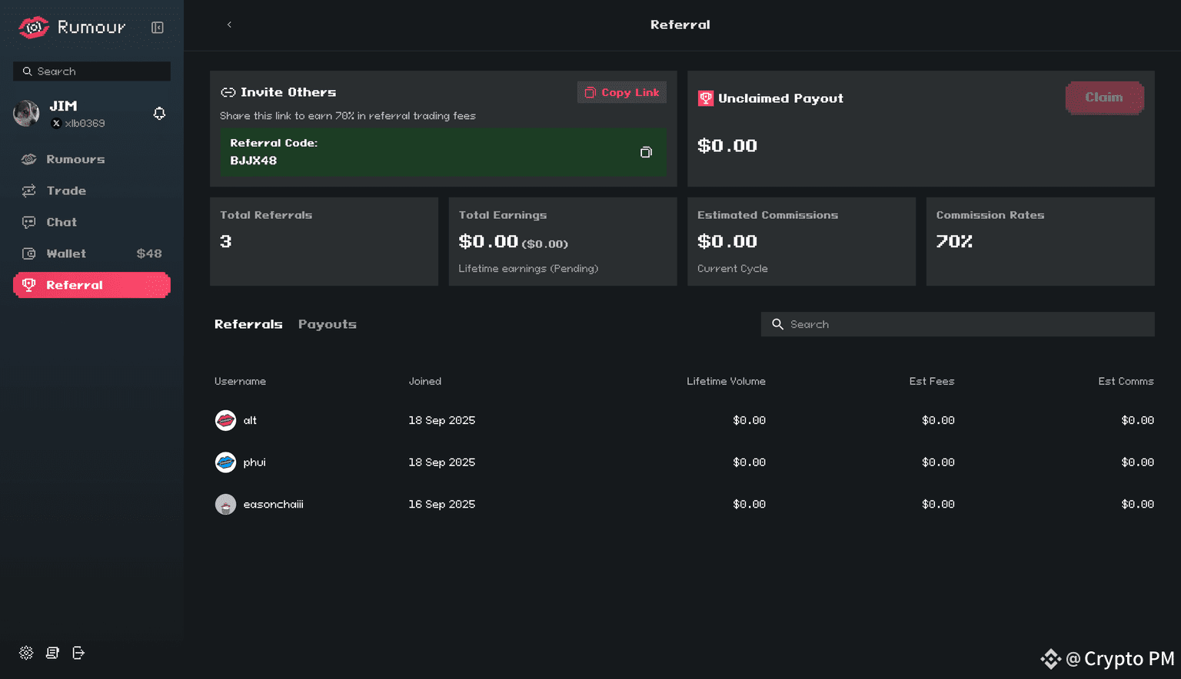Open the Rumours menu item
Screen dimensions: 1181x679
pyautogui.click(x=75, y=159)
